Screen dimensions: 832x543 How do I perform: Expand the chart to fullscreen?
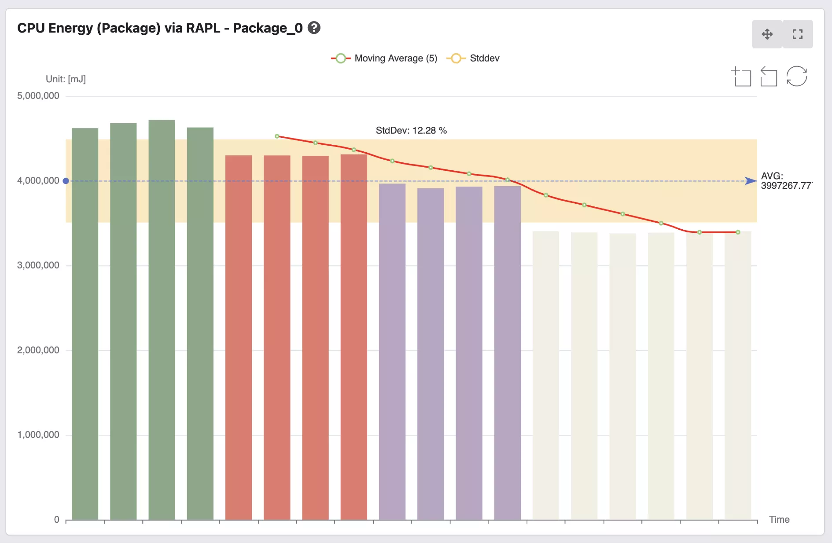(798, 34)
